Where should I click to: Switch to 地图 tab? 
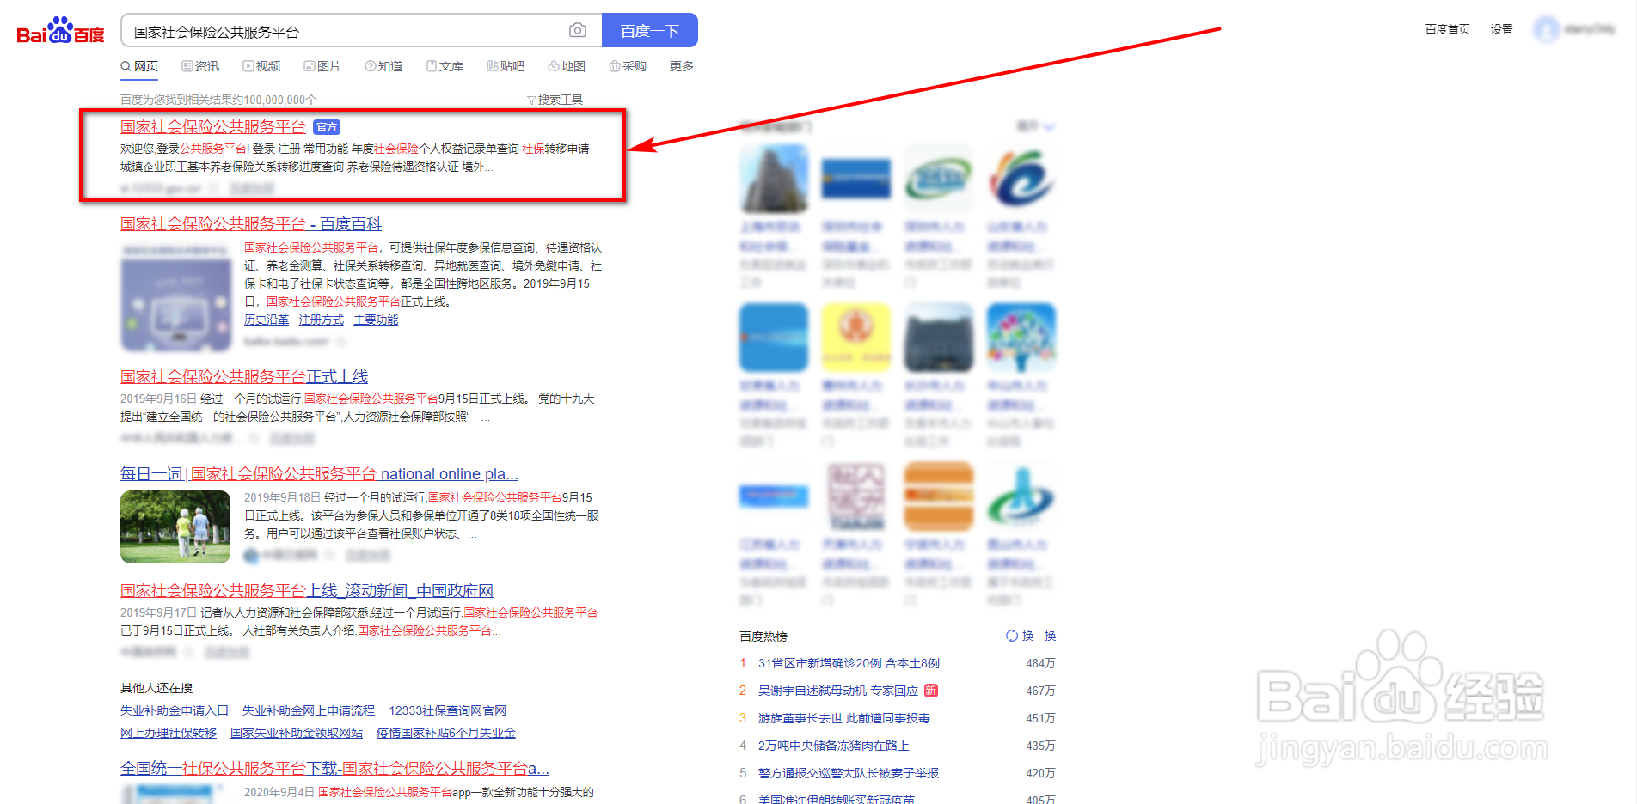pyautogui.click(x=567, y=66)
